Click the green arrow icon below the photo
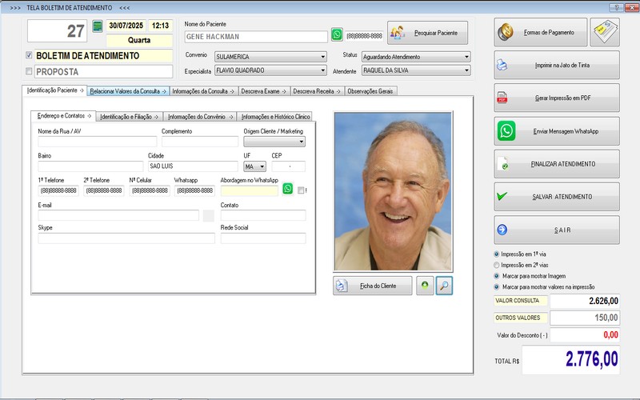 [425, 286]
